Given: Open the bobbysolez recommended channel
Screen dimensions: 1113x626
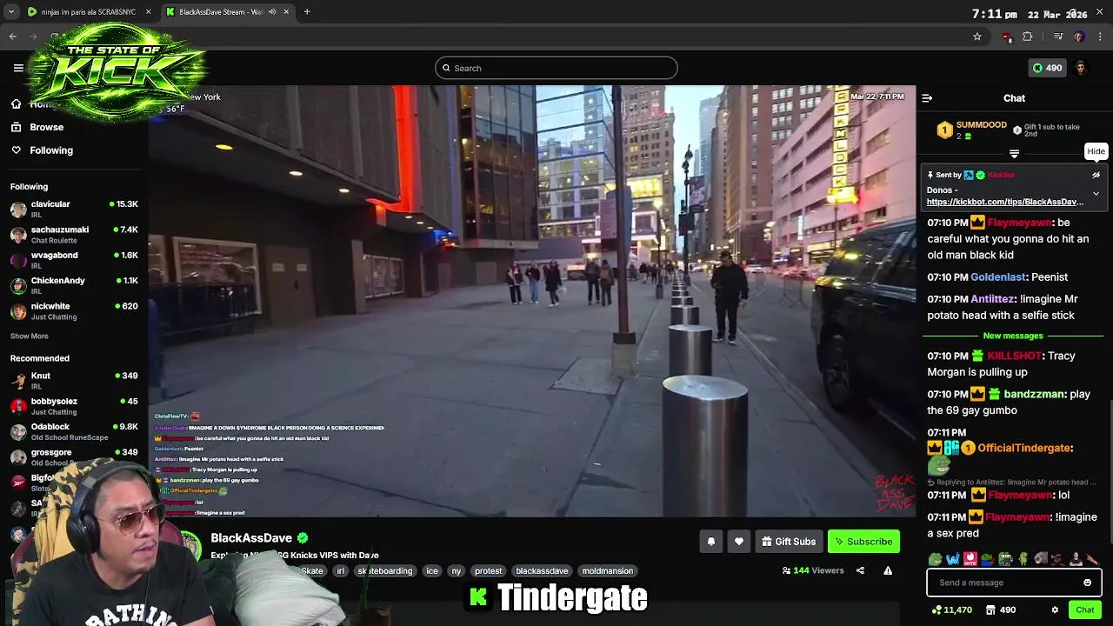Looking at the screenshot, I should pyautogui.click(x=74, y=406).
